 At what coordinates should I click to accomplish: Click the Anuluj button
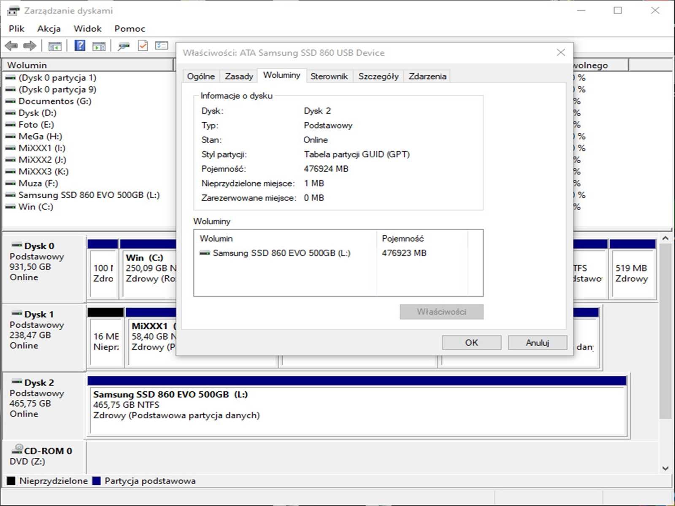point(537,343)
